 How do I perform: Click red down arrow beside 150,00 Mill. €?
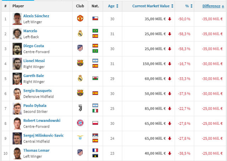170,63
